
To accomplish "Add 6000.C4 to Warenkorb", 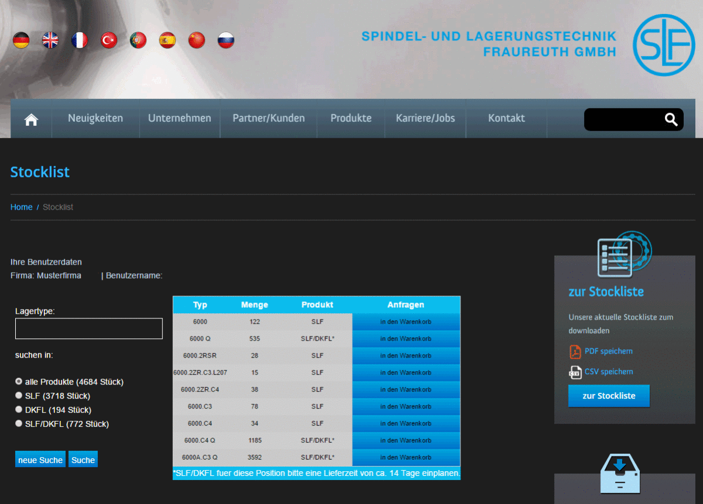I will click(406, 423).
